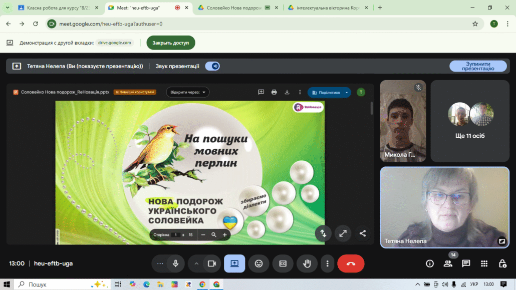Expand video settings arrow beside the camera
516x290 pixels.
tap(196, 263)
